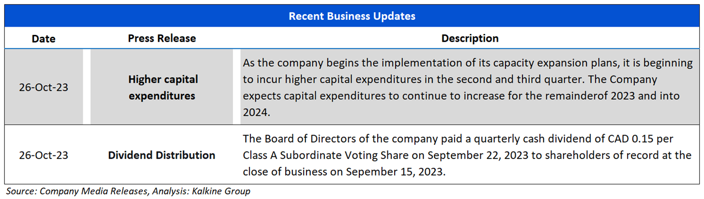Click the 26-Oct-23 date in the white row
The height and width of the screenshot is (199, 704).
coord(44,155)
